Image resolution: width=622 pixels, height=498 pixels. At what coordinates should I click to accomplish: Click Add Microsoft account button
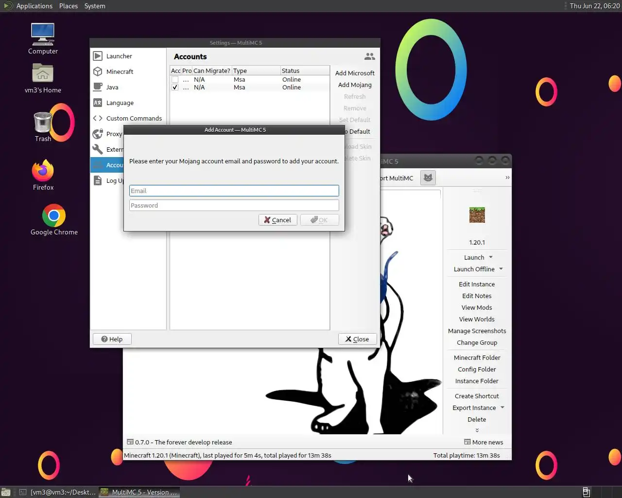[355, 73]
